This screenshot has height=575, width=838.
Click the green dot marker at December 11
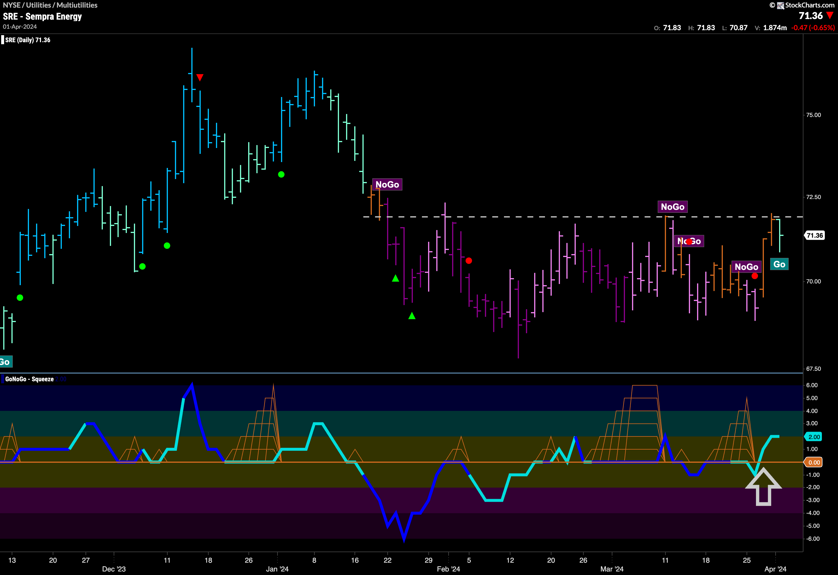tap(167, 246)
